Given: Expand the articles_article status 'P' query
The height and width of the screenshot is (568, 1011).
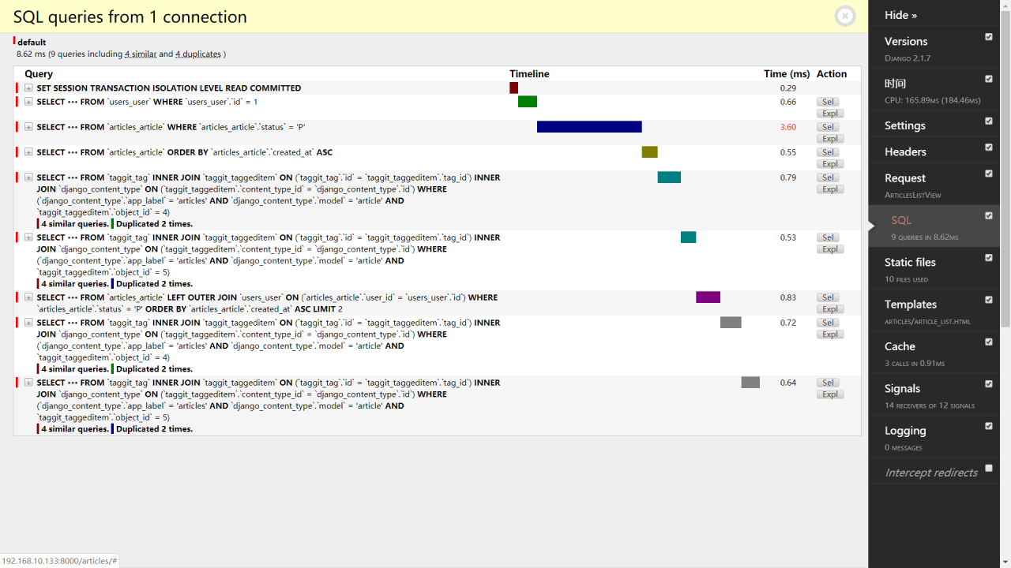Looking at the screenshot, I should coord(28,127).
